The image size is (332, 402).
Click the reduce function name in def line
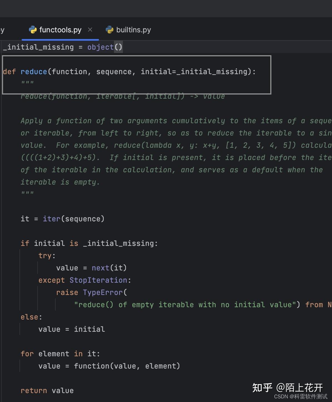[34, 72]
